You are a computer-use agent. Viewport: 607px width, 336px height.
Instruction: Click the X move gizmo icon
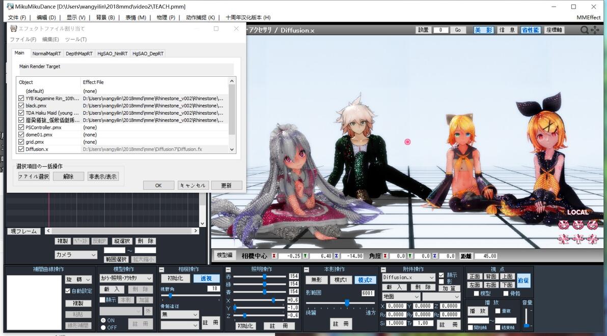pyautogui.click(x=564, y=239)
